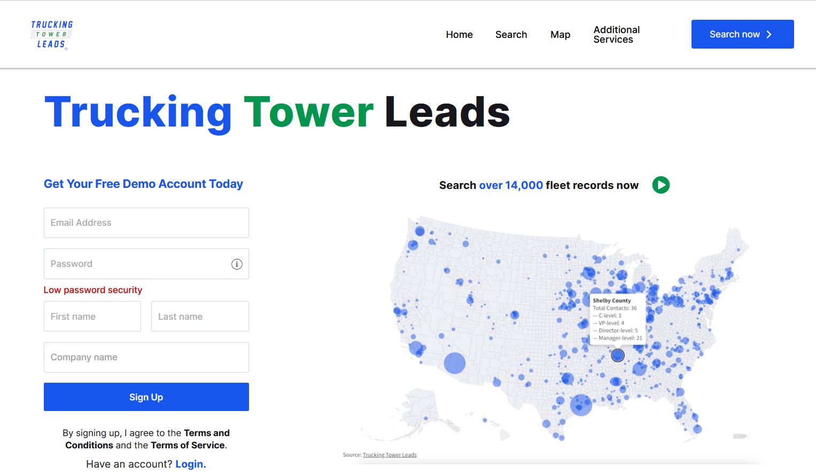Click the password info icon
The height and width of the screenshot is (474, 816).
[x=237, y=264]
